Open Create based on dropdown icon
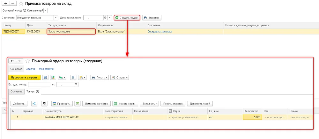The image size is (319, 139). (x=62, y=77)
